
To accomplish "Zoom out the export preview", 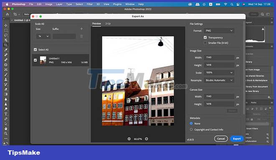I will point(129,139).
